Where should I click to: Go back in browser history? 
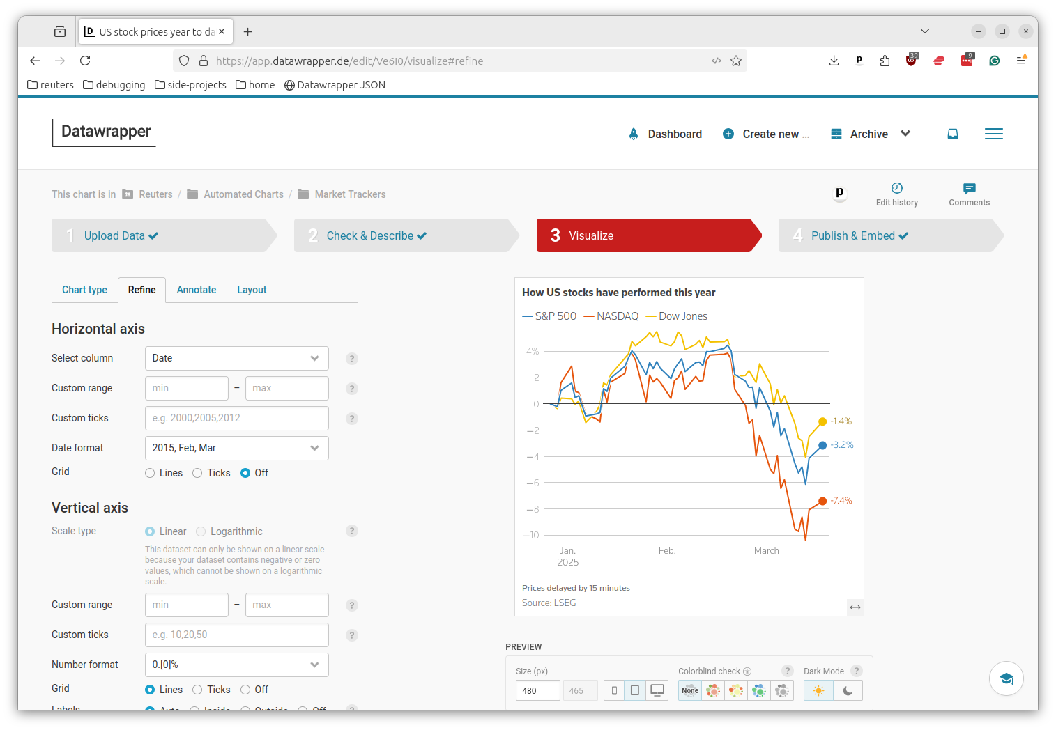coord(35,61)
